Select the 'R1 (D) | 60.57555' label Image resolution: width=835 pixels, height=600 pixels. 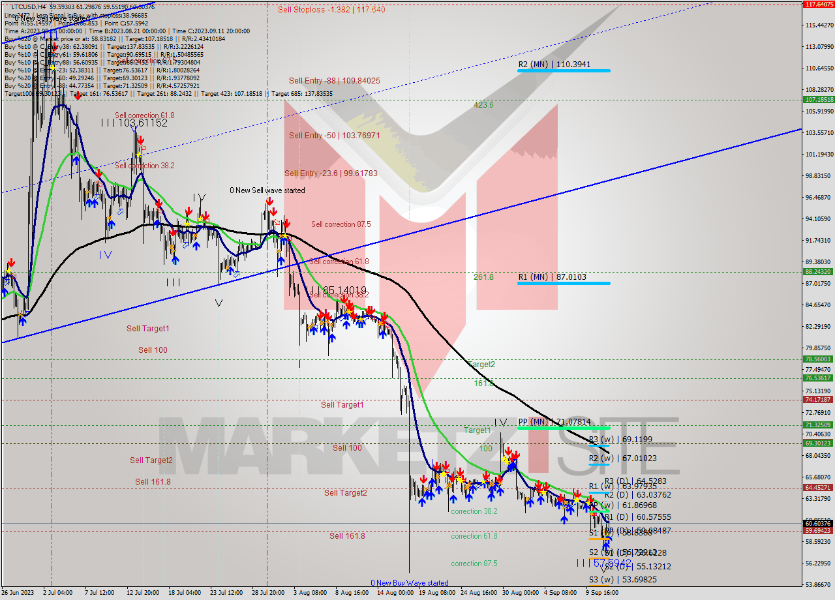637,517
